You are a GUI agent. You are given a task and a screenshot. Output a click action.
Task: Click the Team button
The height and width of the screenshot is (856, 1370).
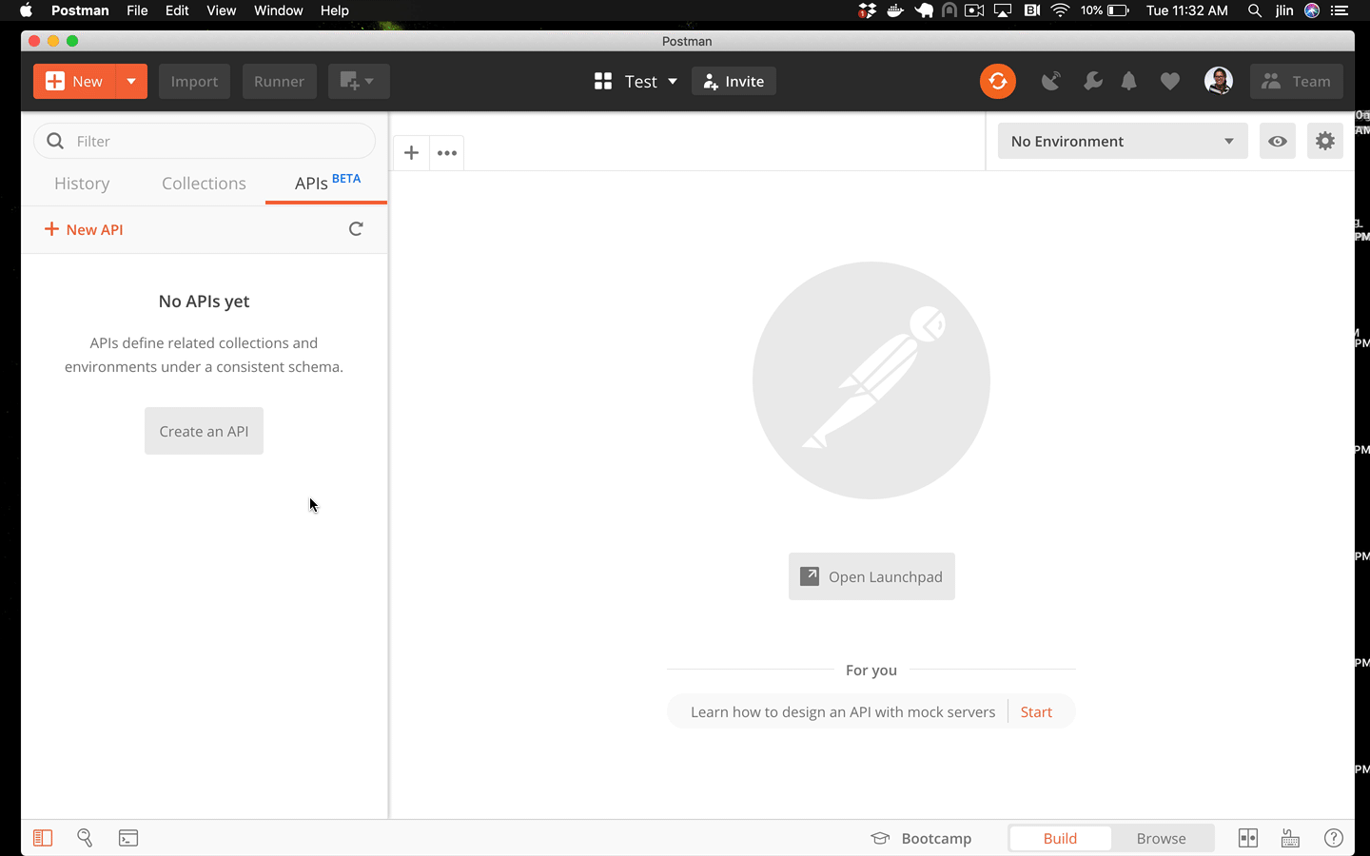(x=1297, y=81)
